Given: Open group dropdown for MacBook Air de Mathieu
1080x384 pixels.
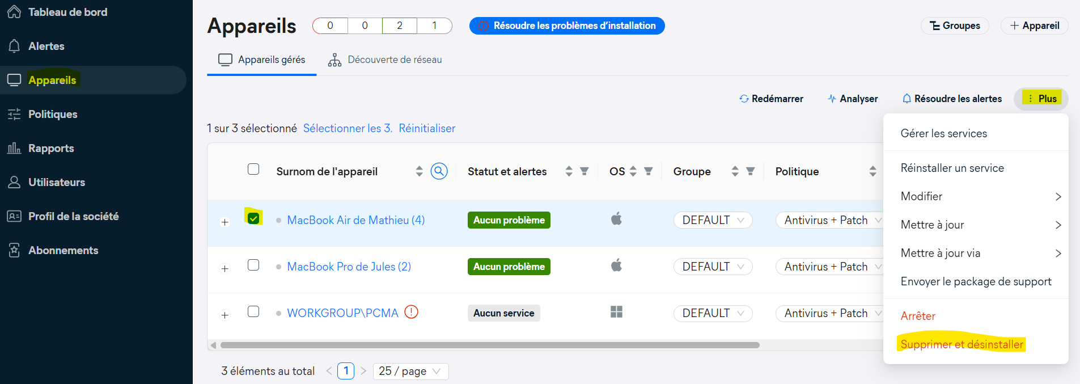Looking at the screenshot, I should [713, 220].
